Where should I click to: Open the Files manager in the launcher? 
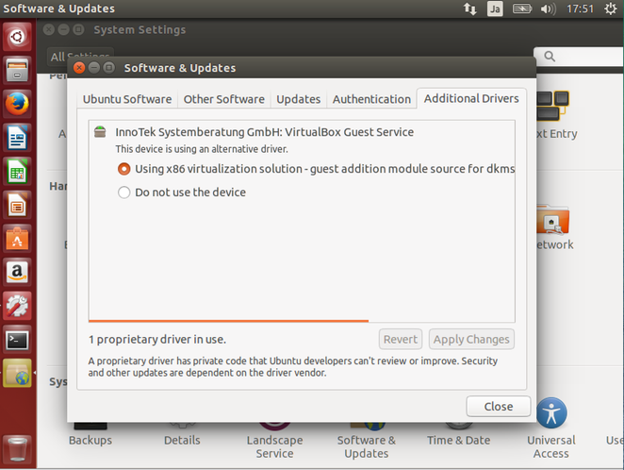pyautogui.click(x=17, y=71)
